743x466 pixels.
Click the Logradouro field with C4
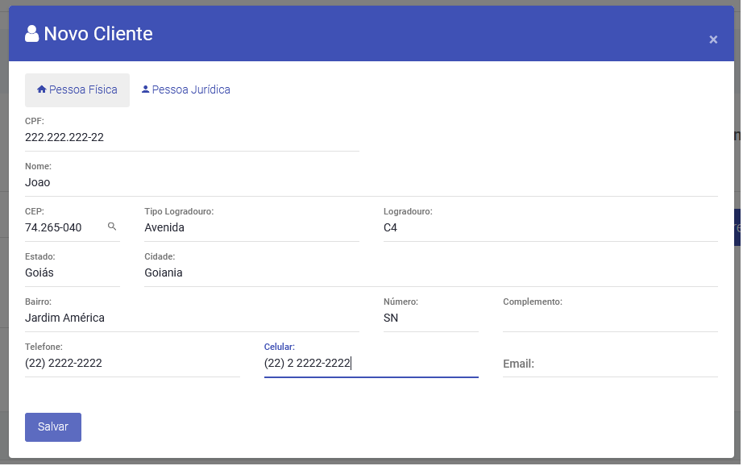pyautogui.click(x=550, y=228)
